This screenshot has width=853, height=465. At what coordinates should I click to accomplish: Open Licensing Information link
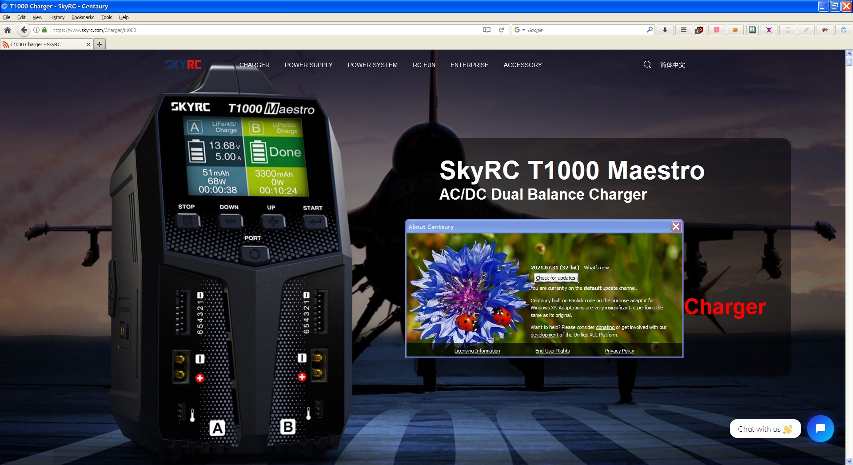point(477,351)
